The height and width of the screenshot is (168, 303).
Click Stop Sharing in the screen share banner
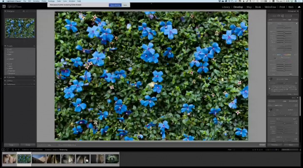pos(115,5)
